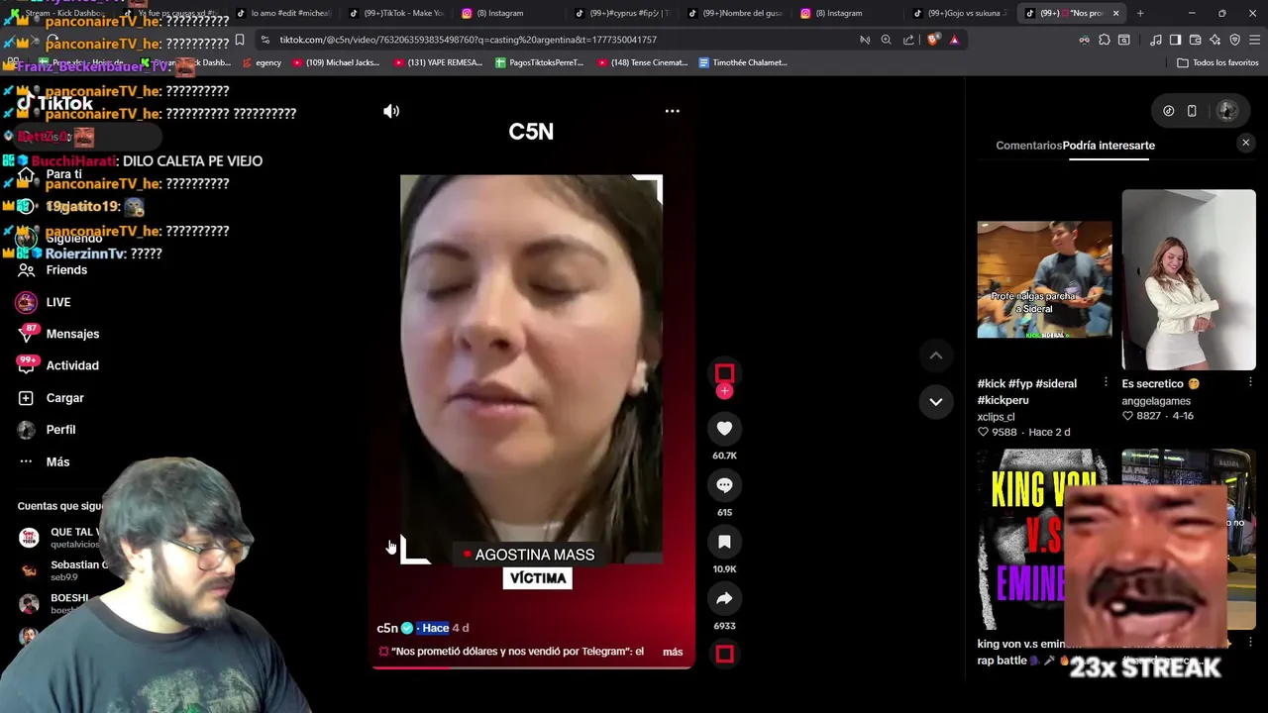Click the compass icon in TikTok header

pyautogui.click(x=1168, y=111)
